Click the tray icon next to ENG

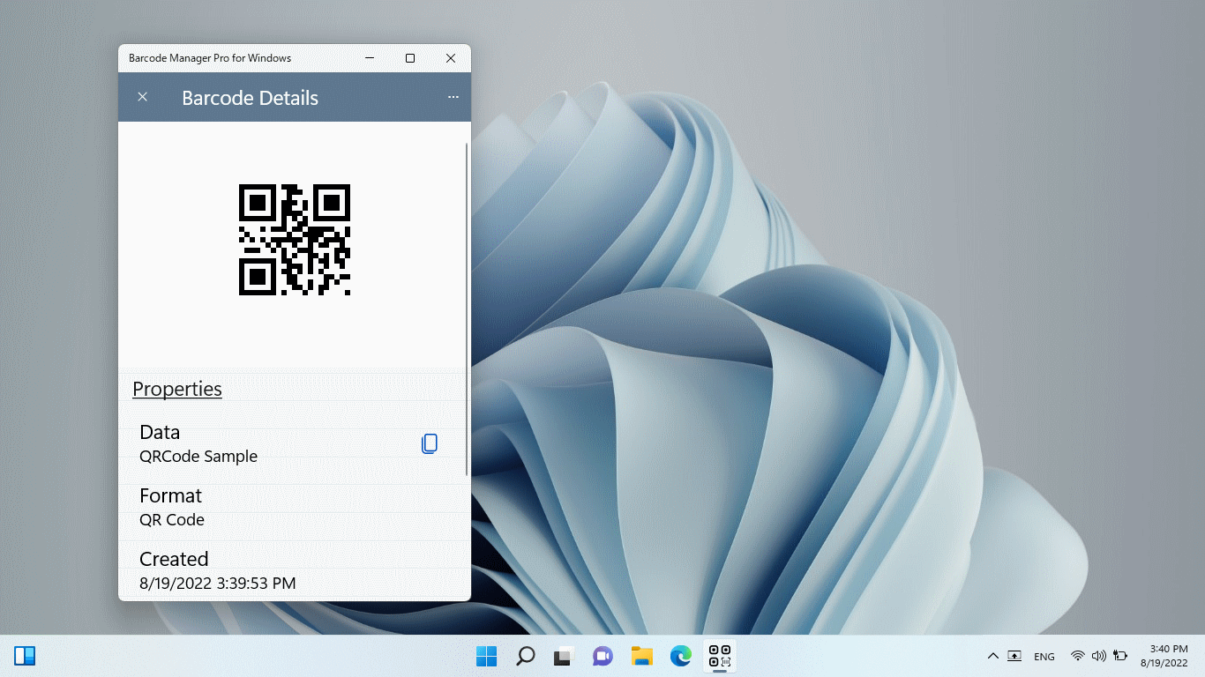(x=1014, y=656)
